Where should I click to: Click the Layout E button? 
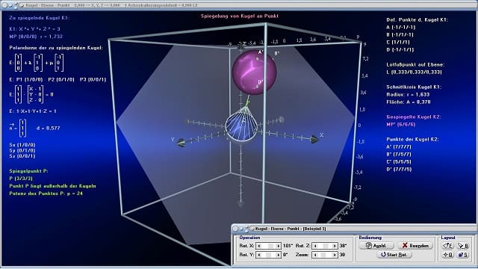click(x=447, y=246)
